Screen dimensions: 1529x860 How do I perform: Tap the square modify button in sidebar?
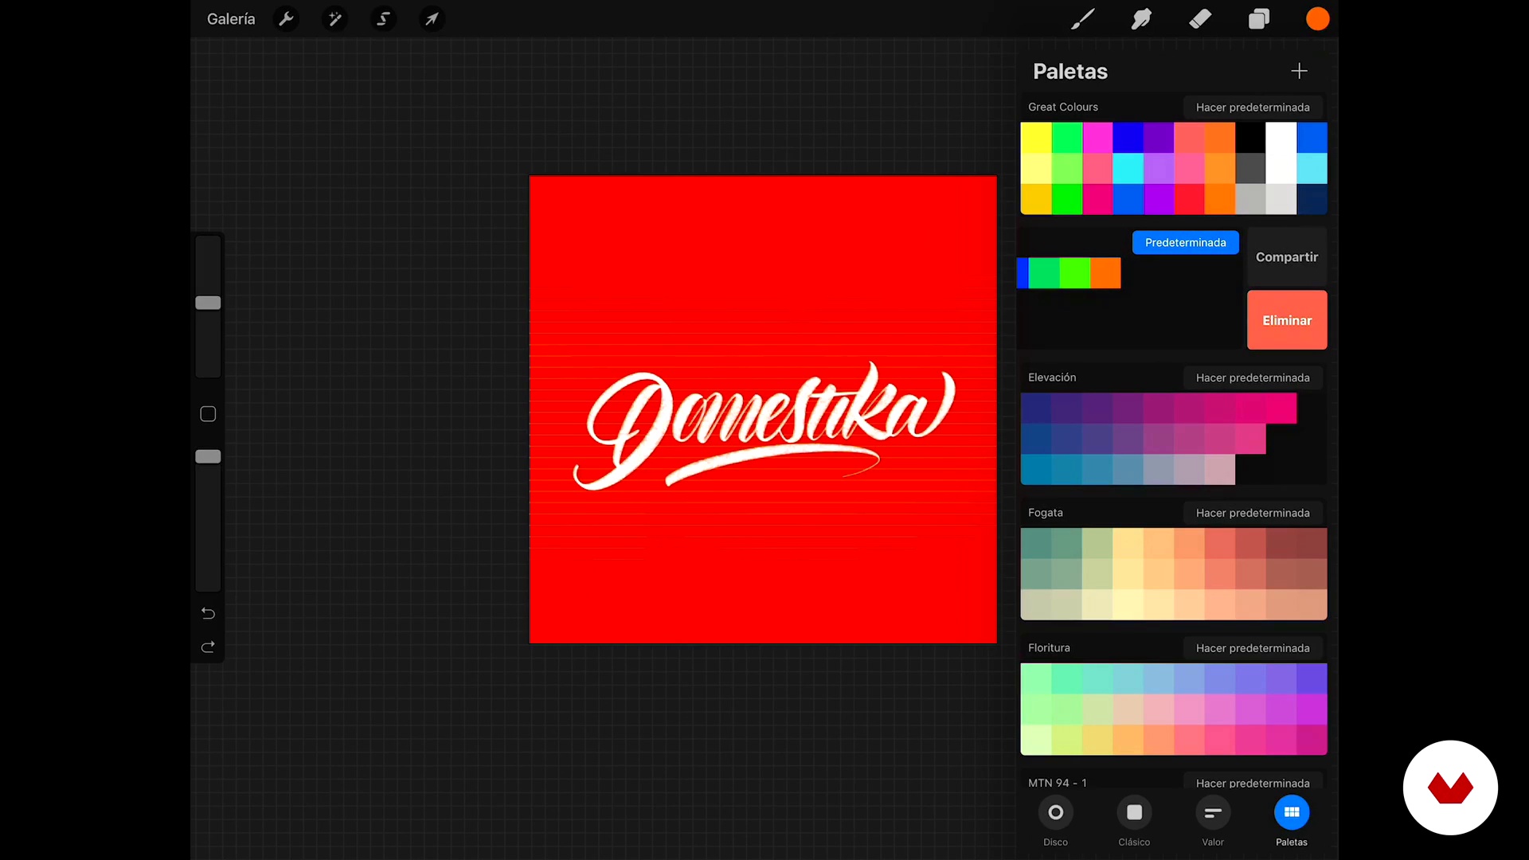click(x=208, y=414)
